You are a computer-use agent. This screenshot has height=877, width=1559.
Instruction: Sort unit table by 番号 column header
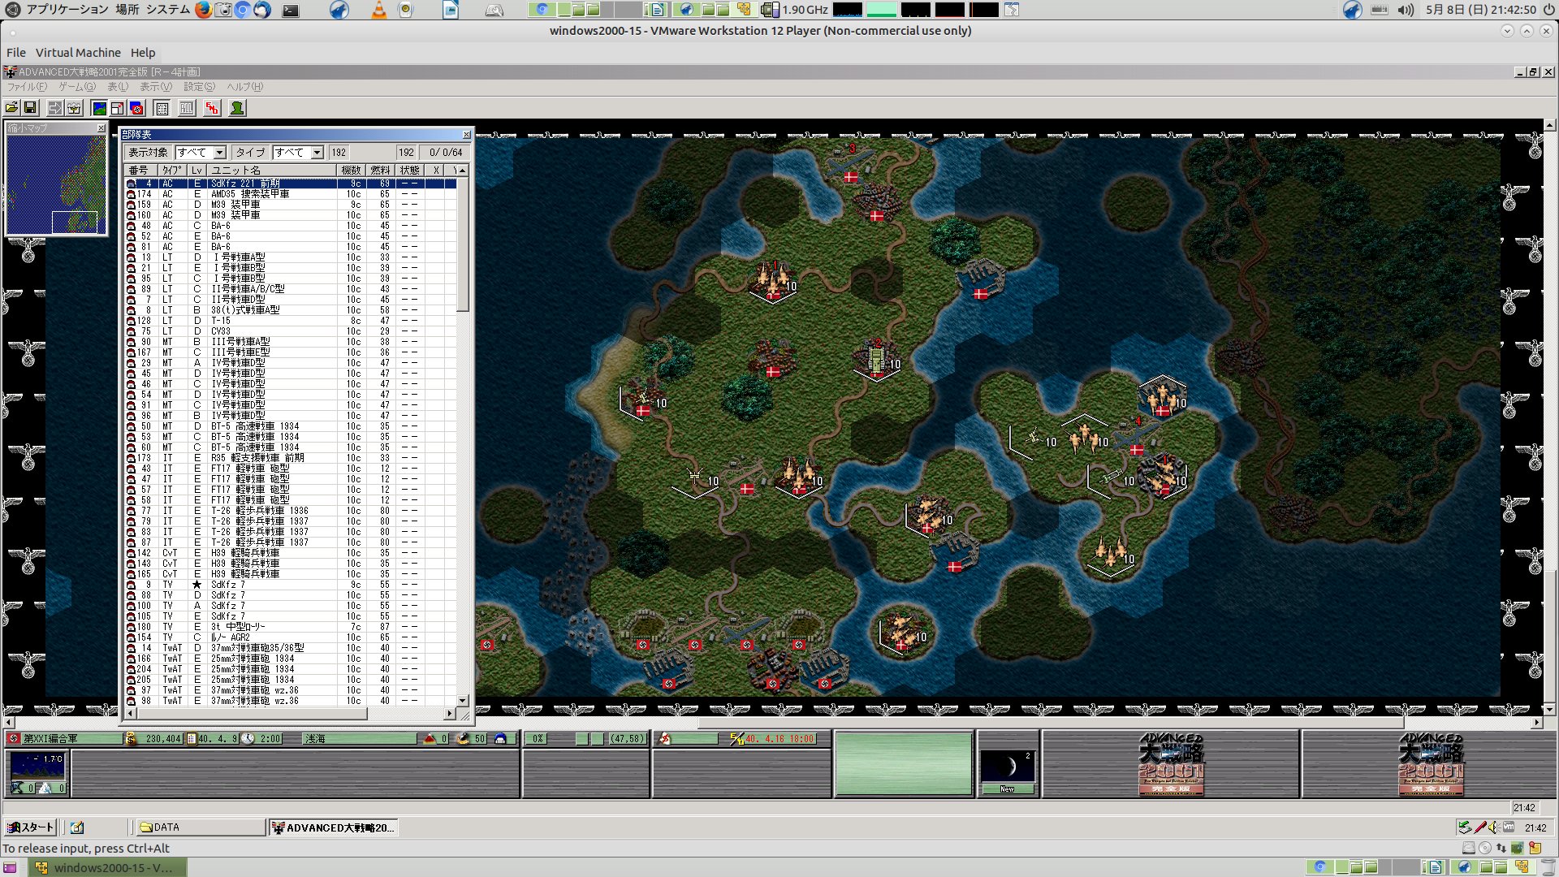[x=140, y=171]
